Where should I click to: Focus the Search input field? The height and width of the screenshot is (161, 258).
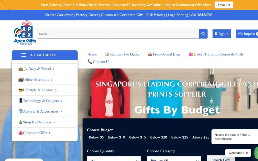[x=118, y=34]
